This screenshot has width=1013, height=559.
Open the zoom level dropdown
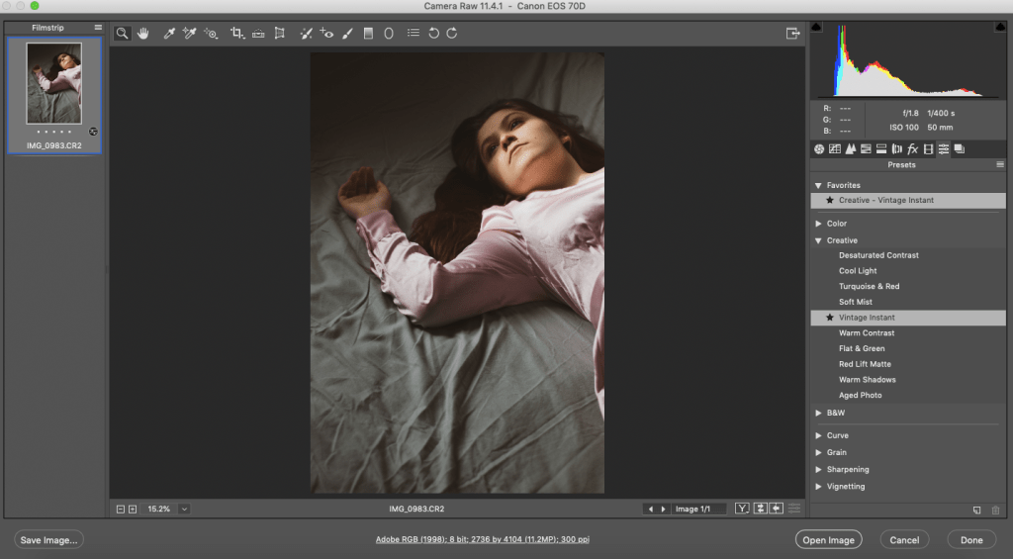coord(184,509)
